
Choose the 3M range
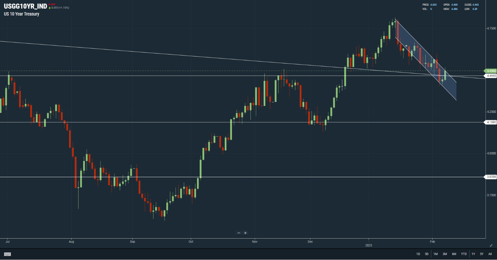point(445,254)
